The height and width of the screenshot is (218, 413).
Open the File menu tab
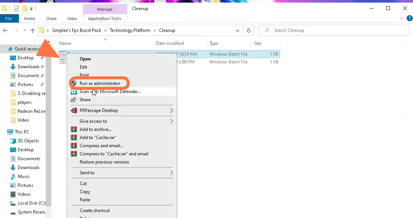click(9, 19)
